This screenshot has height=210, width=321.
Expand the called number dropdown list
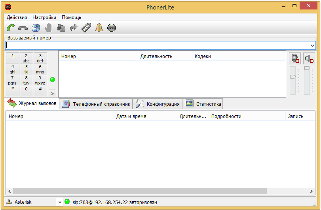click(312, 45)
